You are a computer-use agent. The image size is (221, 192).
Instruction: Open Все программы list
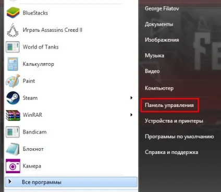71,182
